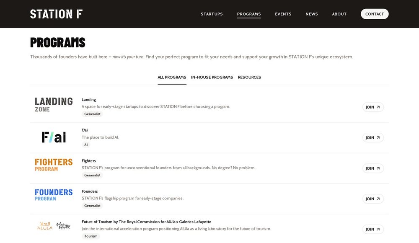
Task: Click the STATION F logo
Action: (x=56, y=14)
